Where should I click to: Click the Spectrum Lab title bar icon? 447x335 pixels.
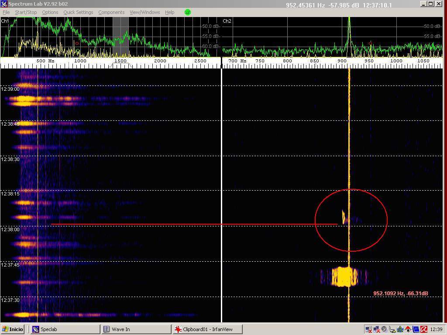(4, 4)
